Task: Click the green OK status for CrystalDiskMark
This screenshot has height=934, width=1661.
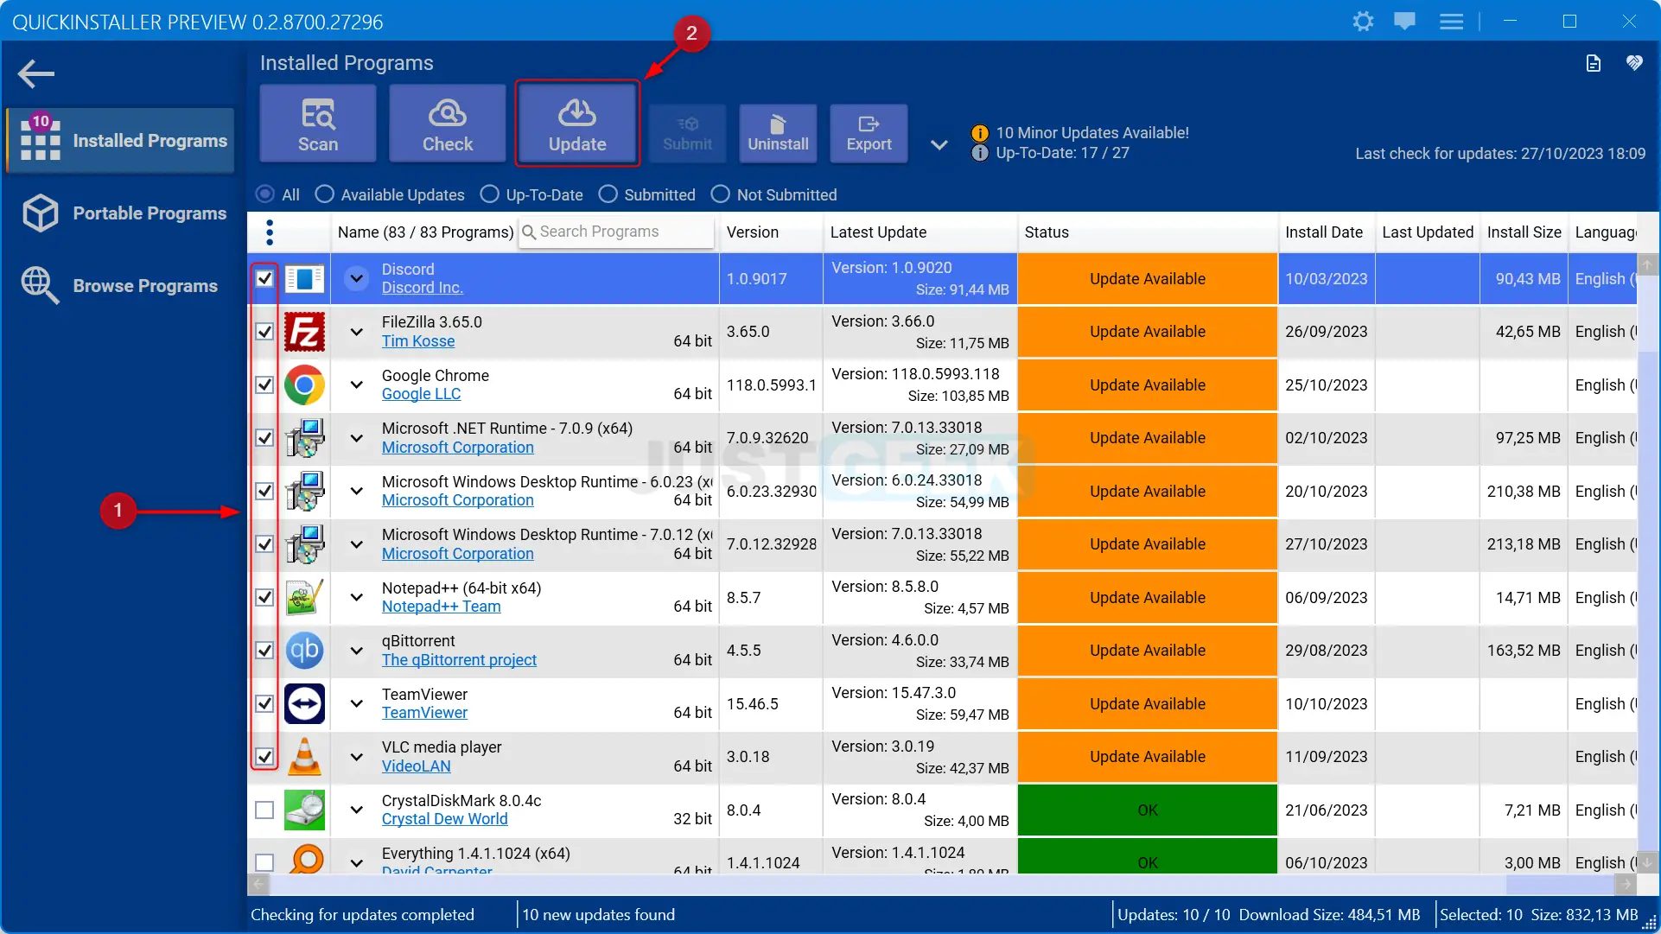Action: tap(1147, 810)
